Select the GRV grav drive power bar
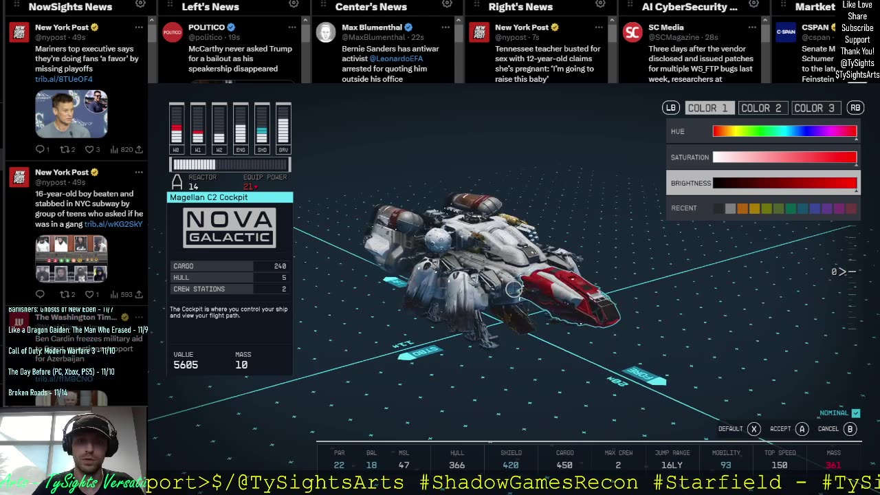This screenshot has height=495, width=880. [x=283, y=128]
